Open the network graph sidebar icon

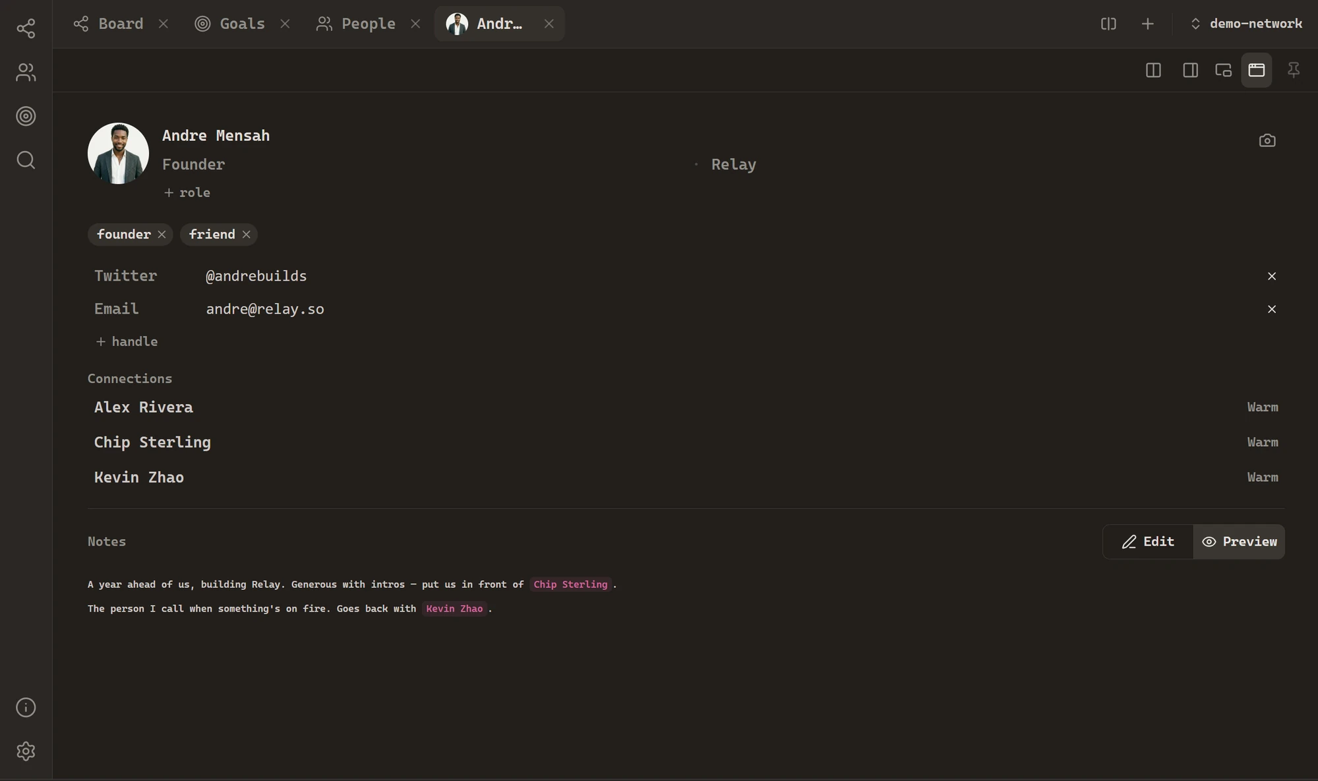pyautogui.click(x=26, y=28)
